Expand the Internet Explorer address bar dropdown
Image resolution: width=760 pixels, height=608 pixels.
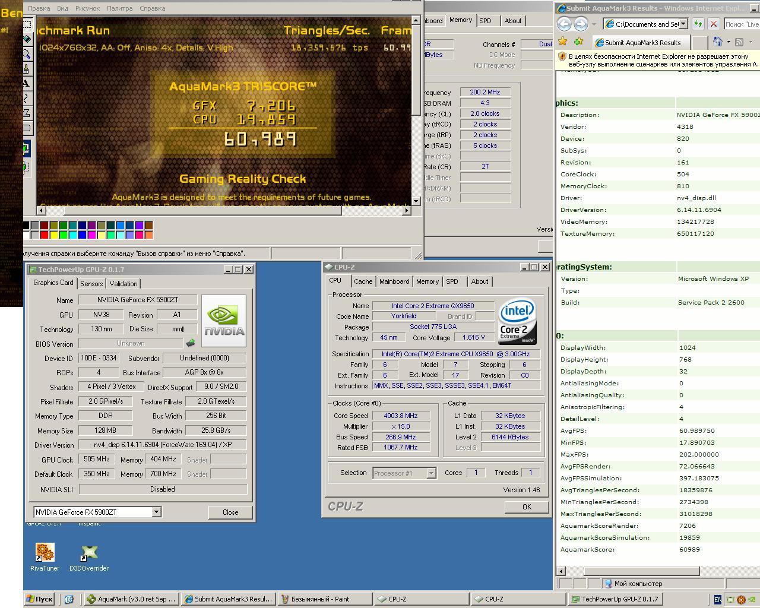(683, 24)
